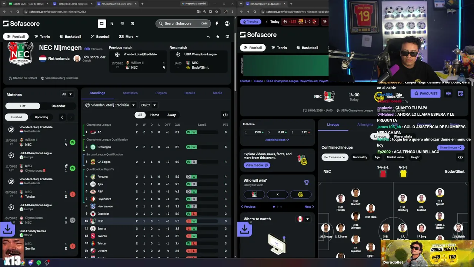Open tab list dropdown in left browser
The height and width of the screenshot is (267, 474).
4,4
